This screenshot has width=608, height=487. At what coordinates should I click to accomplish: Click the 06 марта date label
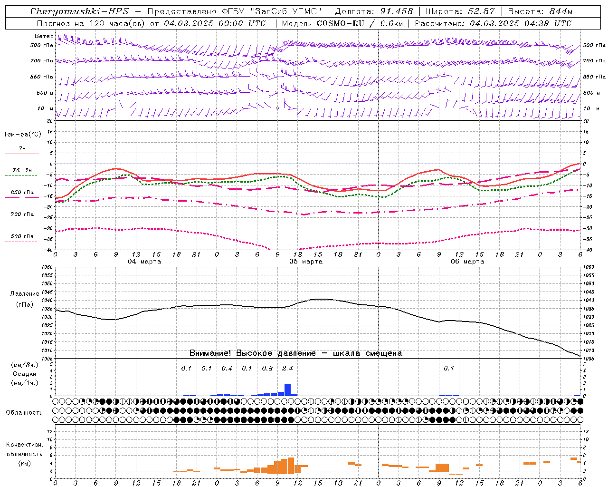pos(467,262)
